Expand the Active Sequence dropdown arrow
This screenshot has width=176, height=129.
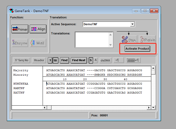coord(132,24)
